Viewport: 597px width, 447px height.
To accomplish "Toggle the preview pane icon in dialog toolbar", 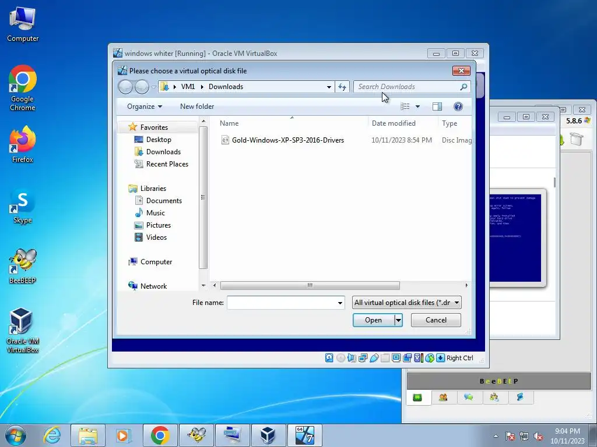I will click(x=437, y=107).
